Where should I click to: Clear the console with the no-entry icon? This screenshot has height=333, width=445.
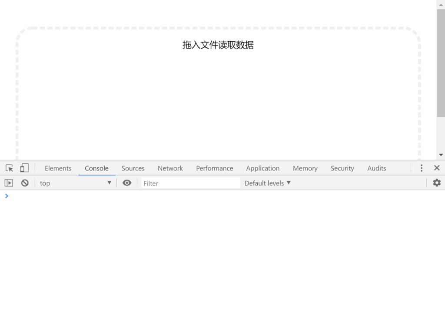(x=25, y=183)
